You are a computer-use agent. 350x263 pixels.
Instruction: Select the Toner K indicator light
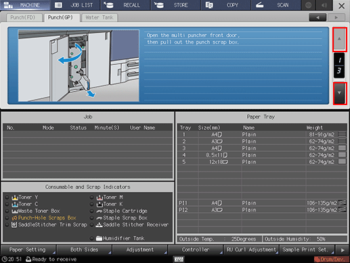pyautogui.click(x=91, y=204)
